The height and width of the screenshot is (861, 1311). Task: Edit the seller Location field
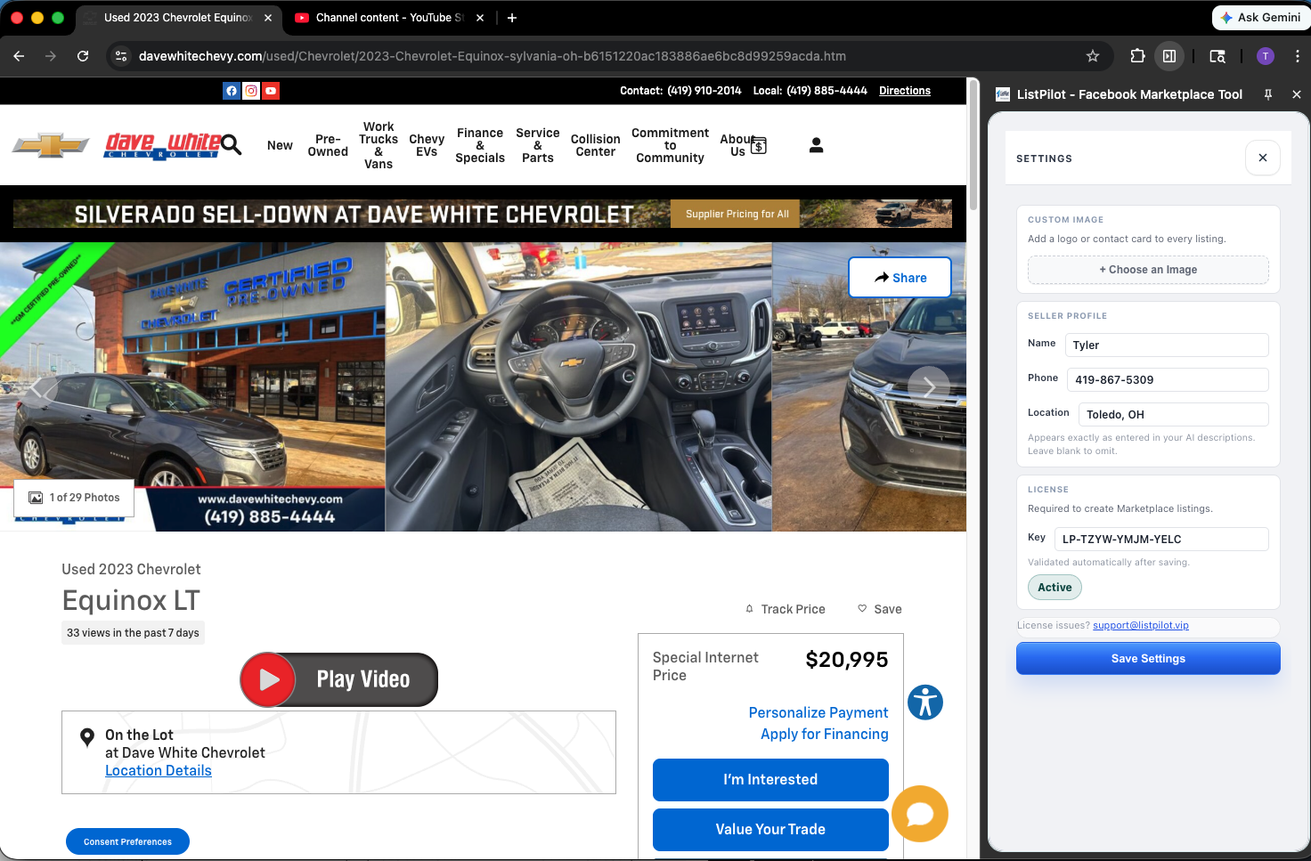click(x=1174, y=414)
